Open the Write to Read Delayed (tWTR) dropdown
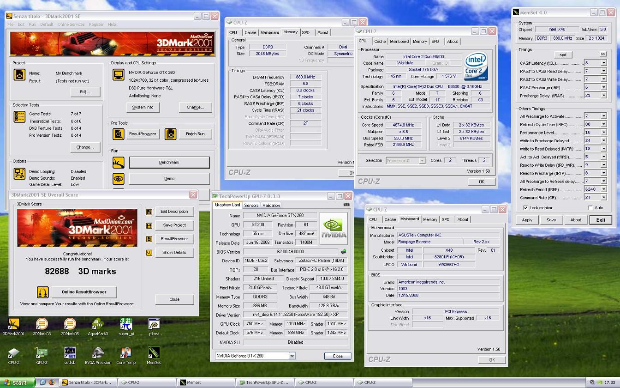This screenshot has height=388, width=620. point(603,149)
